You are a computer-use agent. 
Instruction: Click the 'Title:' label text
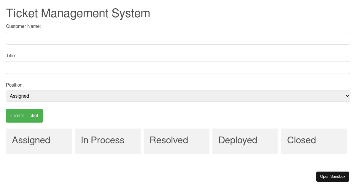(x=11, y=56)
